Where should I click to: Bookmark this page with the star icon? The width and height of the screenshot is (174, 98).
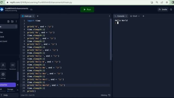167,2
